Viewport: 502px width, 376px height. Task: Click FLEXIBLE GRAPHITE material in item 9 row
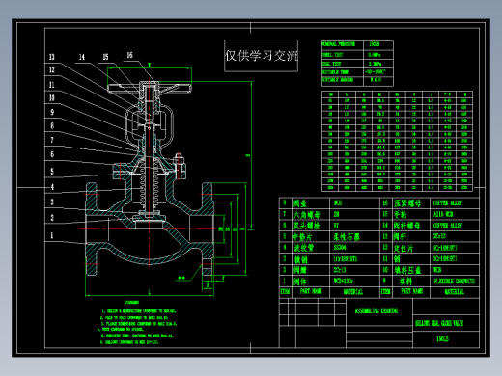pyautogui.click(x=454, y=282)
